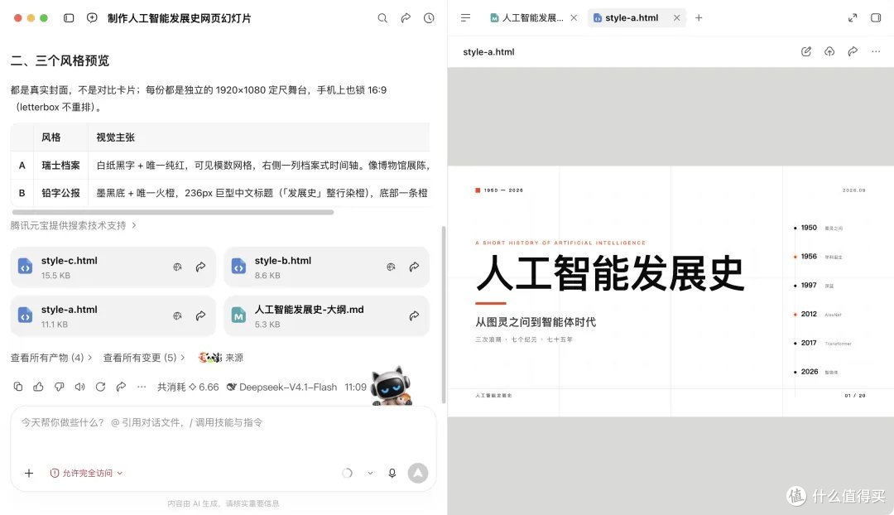Viewport: 894px width, 515px height.
Task: Open history clock icon
Action: point(429,18)
